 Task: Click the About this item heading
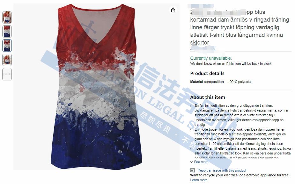tap(208, 97)
